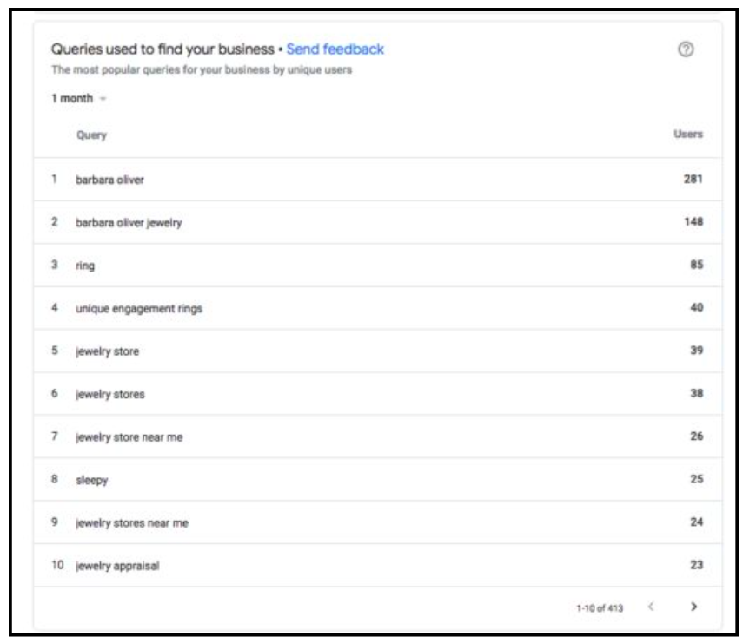Select the 'barbara oliver' query row
Viewport: 743px width, 643px height.
pos(378,180)
